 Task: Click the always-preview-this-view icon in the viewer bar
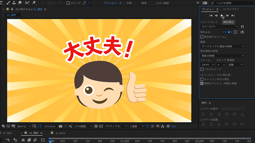click(x=3, y=126)
